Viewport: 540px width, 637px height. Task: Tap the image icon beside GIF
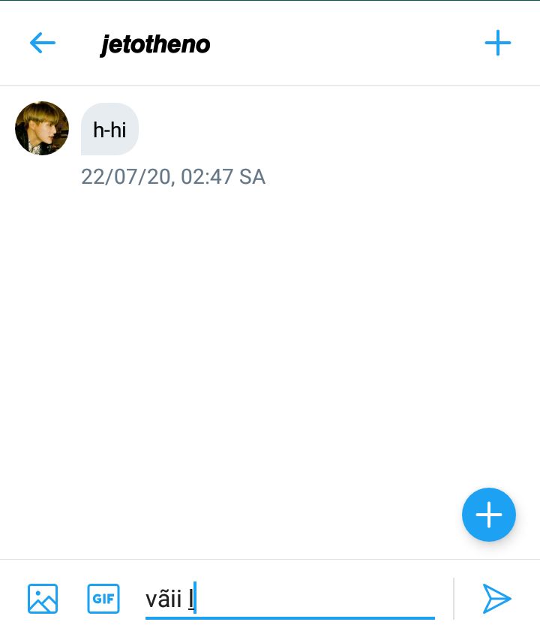pyautogui.click(x=43, y=599)
